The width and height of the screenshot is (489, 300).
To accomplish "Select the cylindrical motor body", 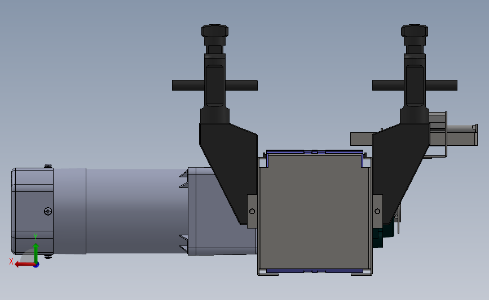I will tap(120, 211).
